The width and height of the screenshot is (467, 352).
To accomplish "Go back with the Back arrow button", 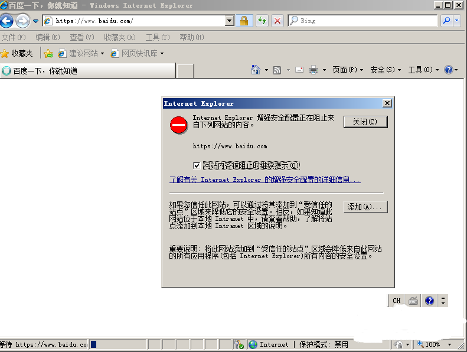I will [x=6, y=21].
